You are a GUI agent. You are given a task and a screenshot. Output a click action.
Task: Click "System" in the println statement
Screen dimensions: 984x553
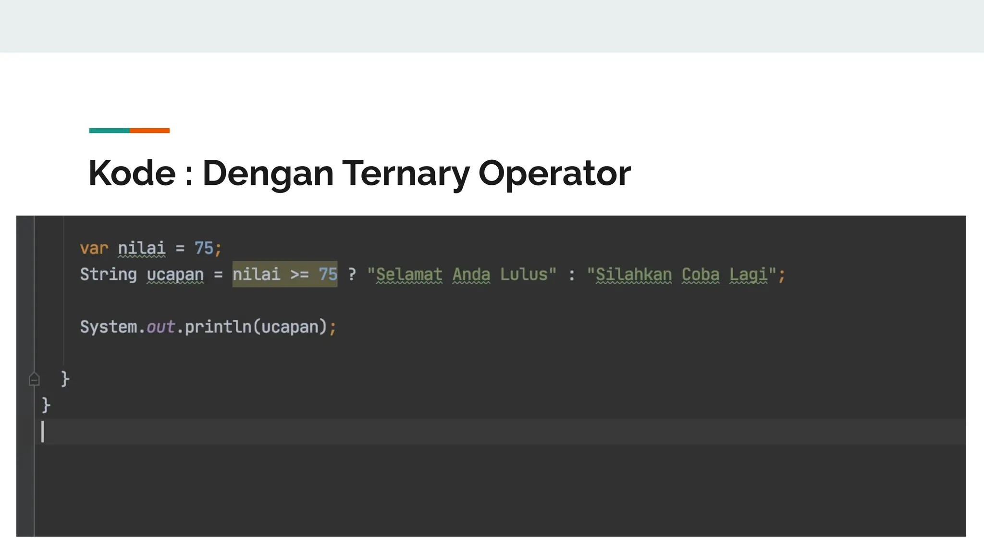[x=109, y=327]
